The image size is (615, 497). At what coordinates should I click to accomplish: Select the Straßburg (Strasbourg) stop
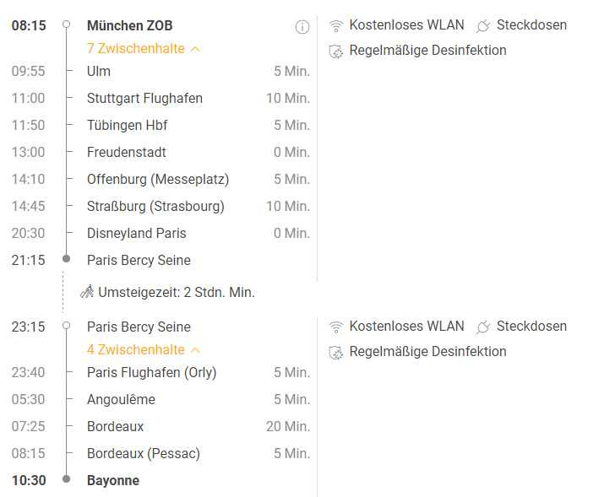click(x=155, y=207)
